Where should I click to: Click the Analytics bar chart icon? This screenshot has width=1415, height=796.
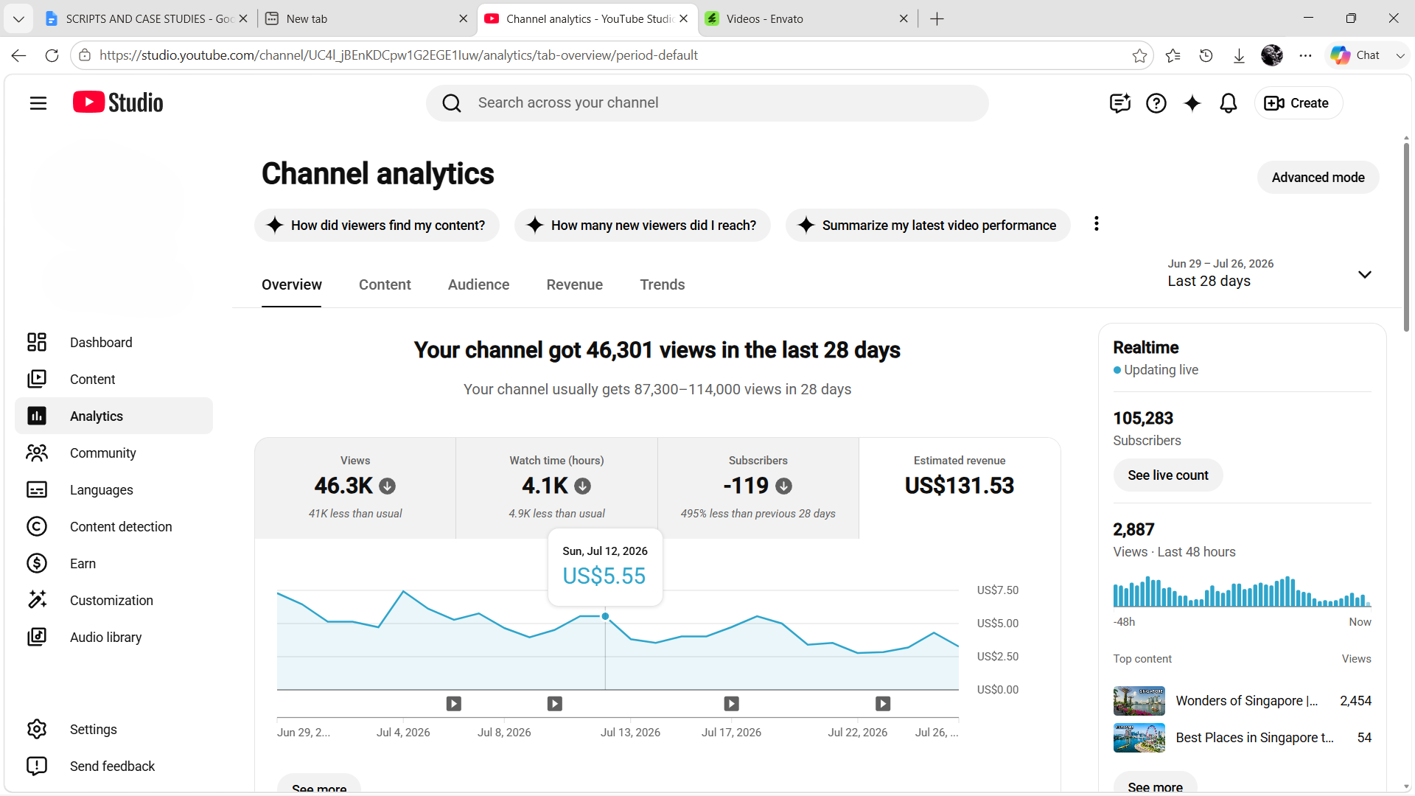pyautogui.click(x=37, y=416)
